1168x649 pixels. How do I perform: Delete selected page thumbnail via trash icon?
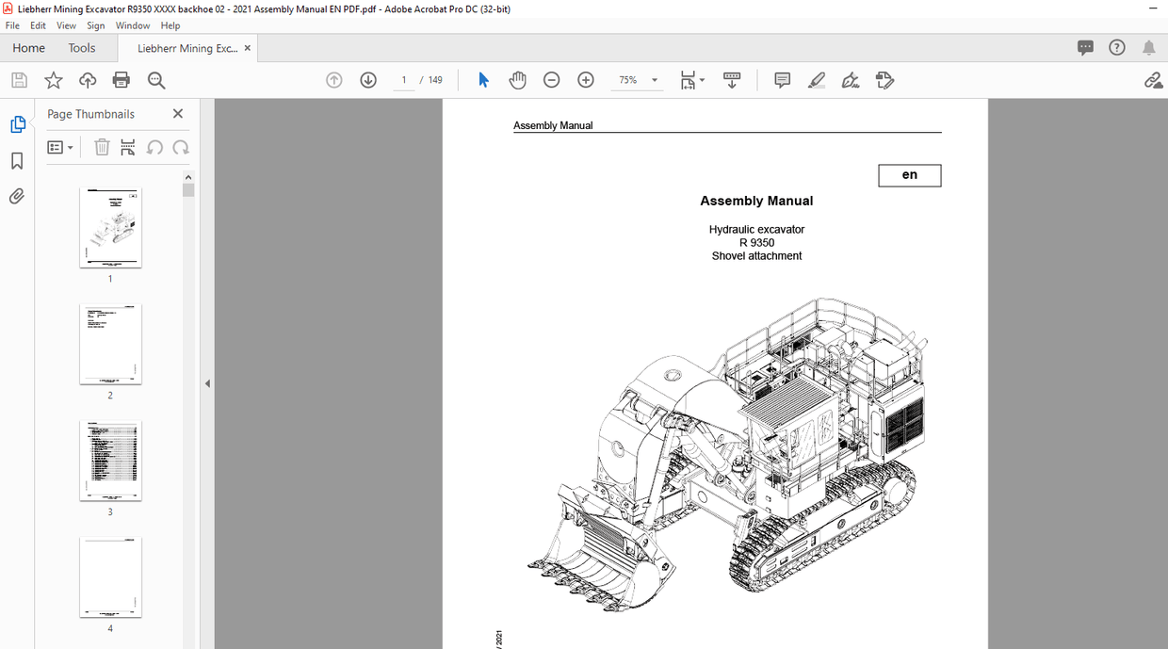[102, 147]
